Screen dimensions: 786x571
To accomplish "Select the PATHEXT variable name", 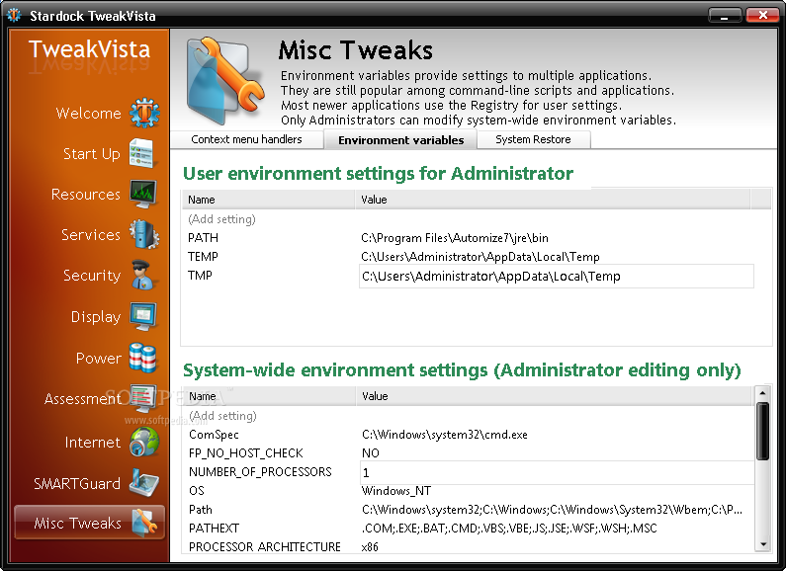I will tap(214, 529).
